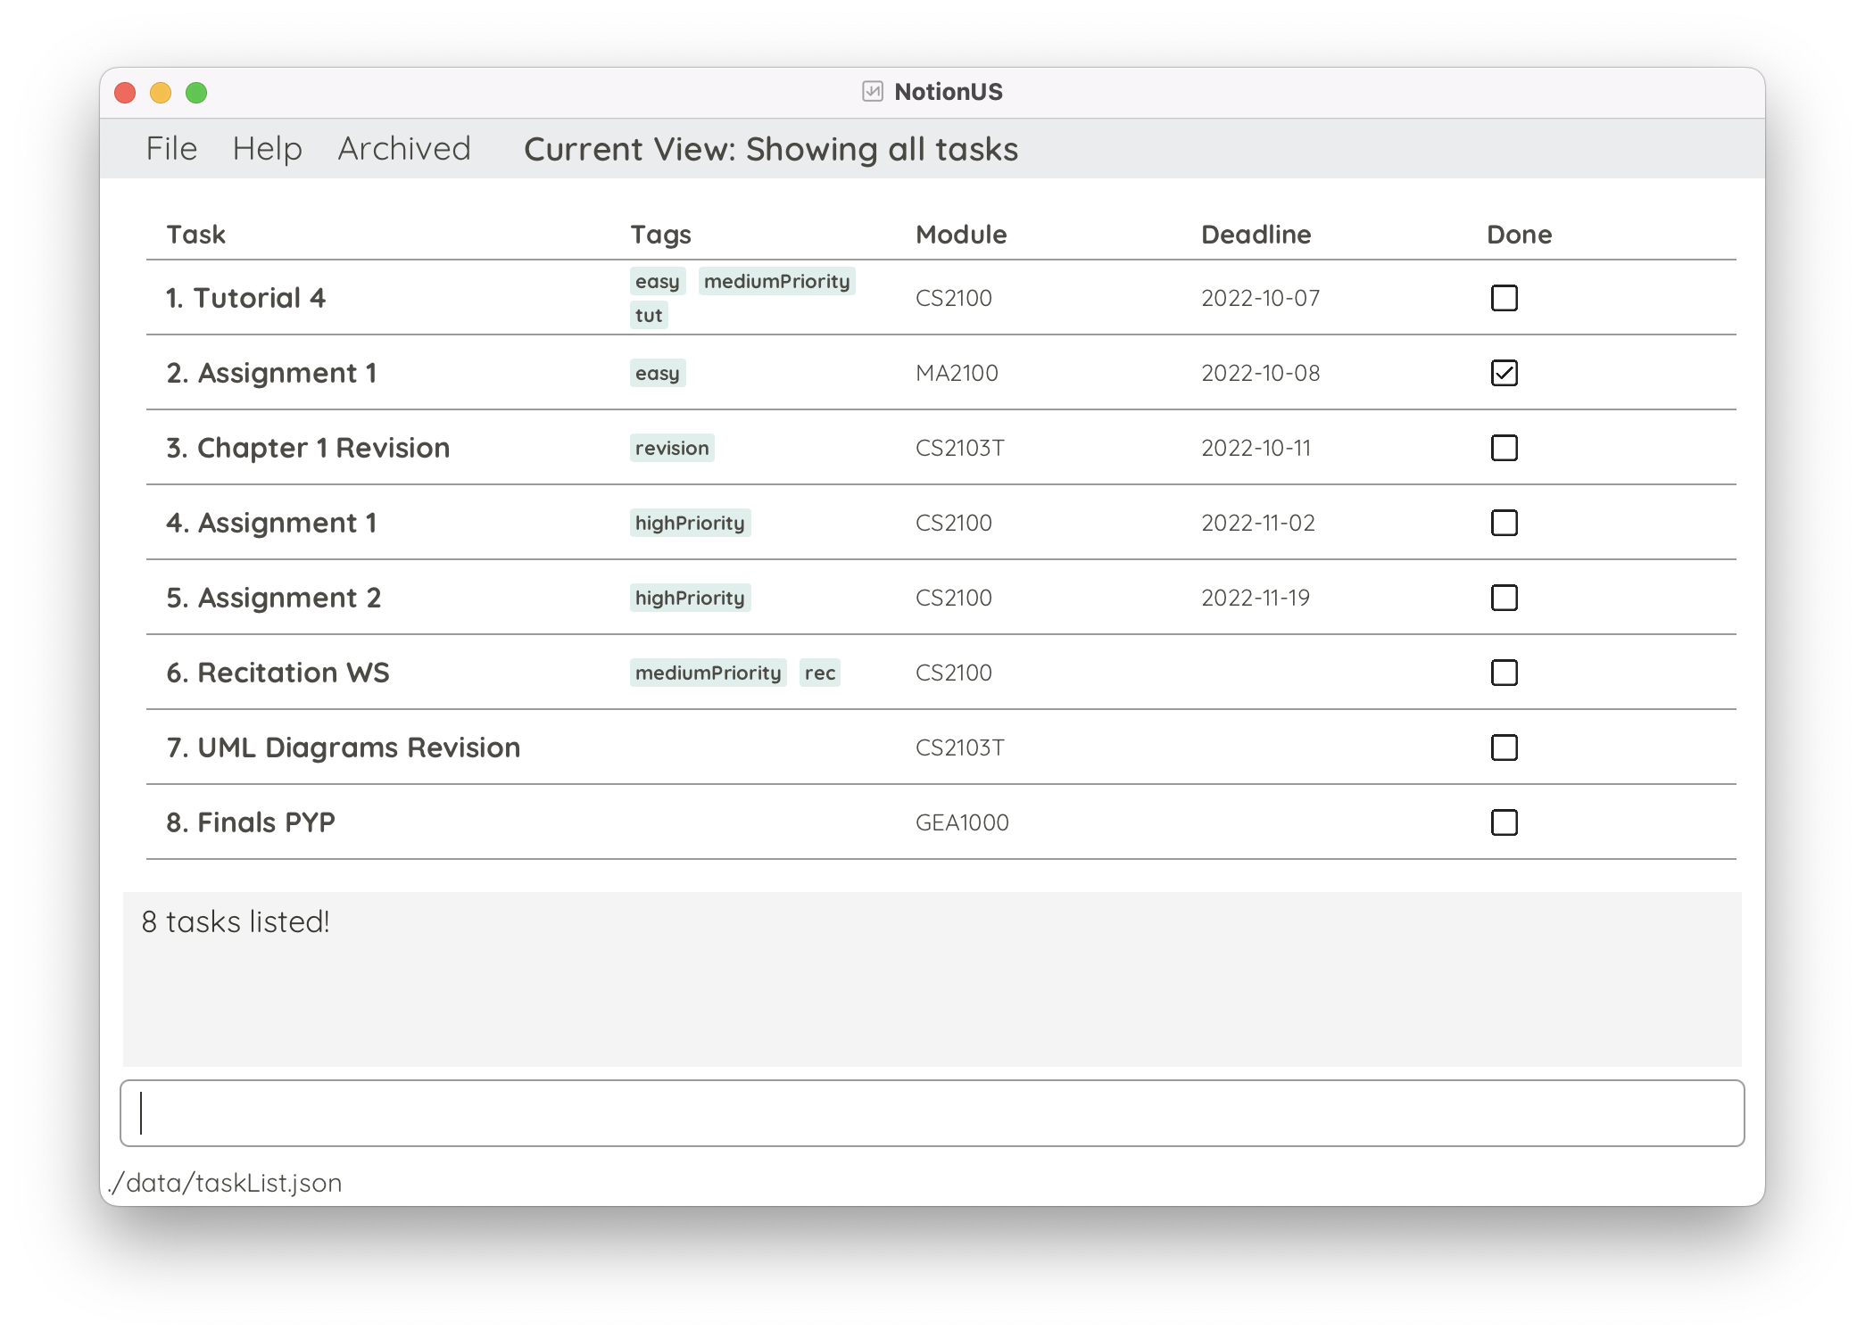This screenshot has width=1865, height=1338.
Task: Click the mediumPriority tag on Tutorial 4
Action: (x=775, y=279)
